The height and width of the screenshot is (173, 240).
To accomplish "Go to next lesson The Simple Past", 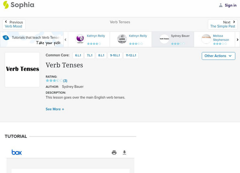I will click(223, 24).
